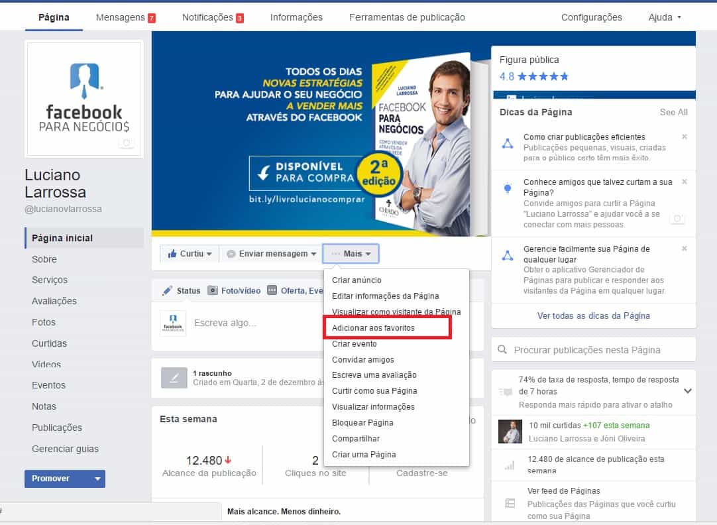Click the Promover button
Image resolution: width=717 pixels, height=525 pixels.
[x=57, y=479]
